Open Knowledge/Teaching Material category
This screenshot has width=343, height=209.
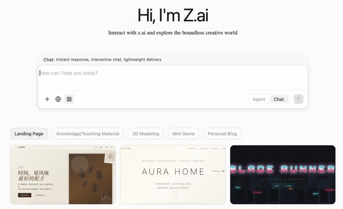88,134
